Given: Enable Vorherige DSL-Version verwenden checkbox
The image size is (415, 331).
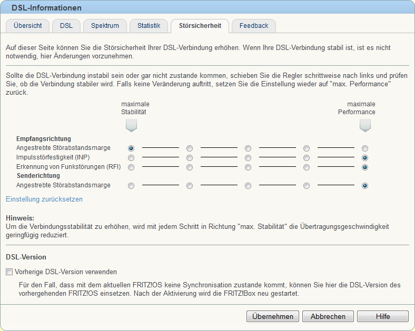Looking at the screenshot, I should coord(9,272).
